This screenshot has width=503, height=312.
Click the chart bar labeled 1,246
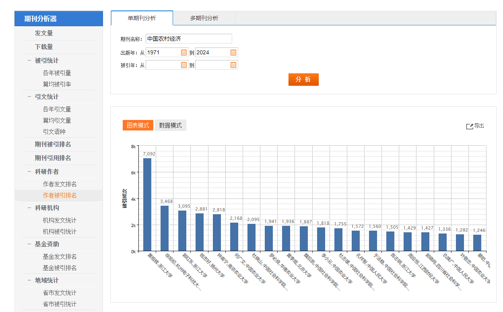(477, 243)
